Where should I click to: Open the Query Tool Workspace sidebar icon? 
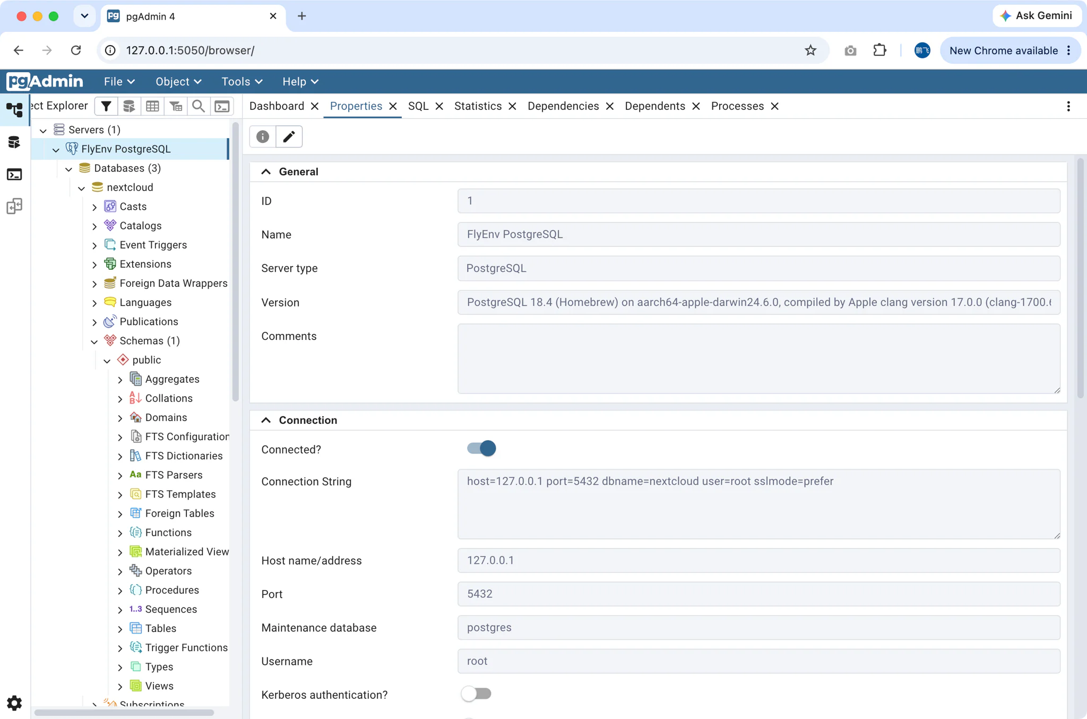pos(14,142)
